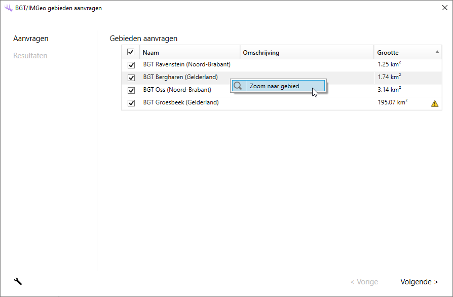
Task: Close the BGT/IMGeo dialog window
Action: coord(444,8)
